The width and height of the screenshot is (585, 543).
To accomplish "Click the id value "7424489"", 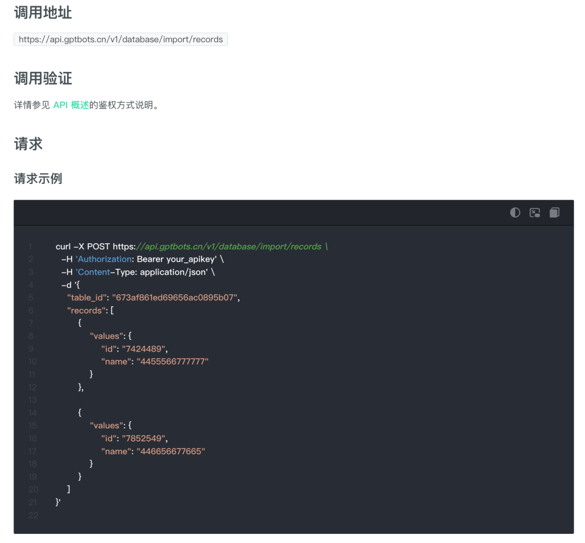I will click(x=144, y=349).
